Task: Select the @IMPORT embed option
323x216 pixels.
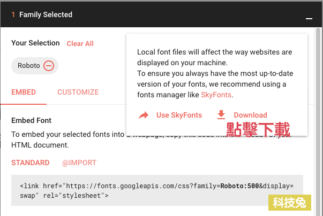Action: [x=79, y=163]
